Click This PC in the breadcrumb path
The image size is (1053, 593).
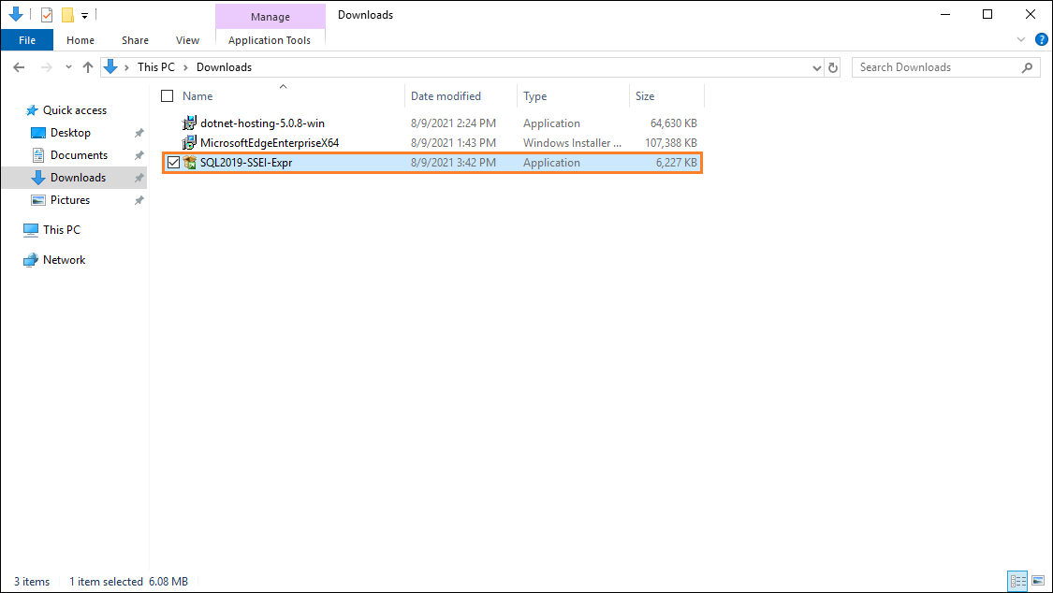click(155, 66)
